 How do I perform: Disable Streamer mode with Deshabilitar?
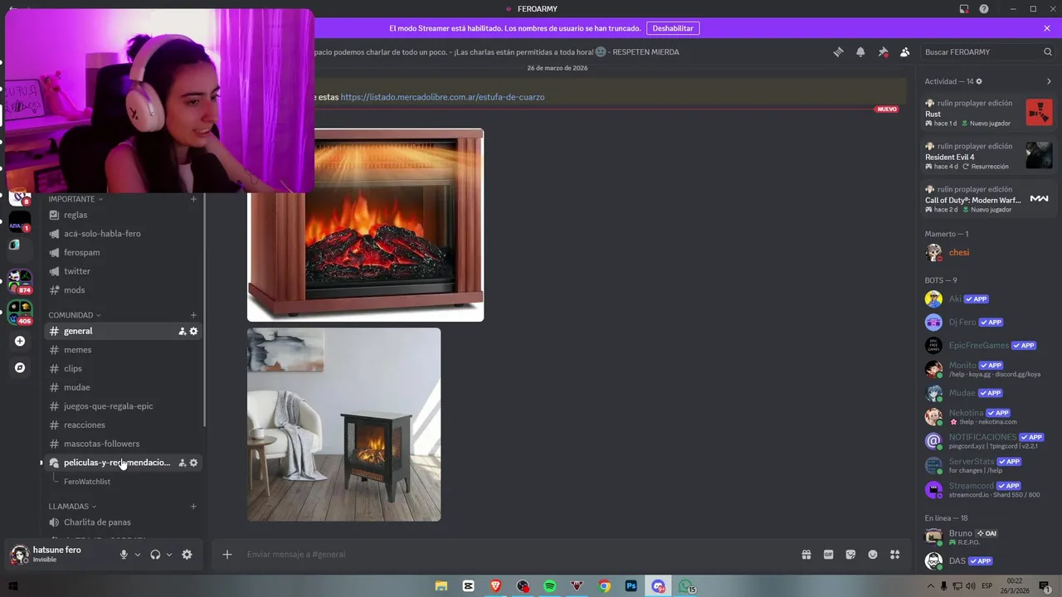(673, 28)
